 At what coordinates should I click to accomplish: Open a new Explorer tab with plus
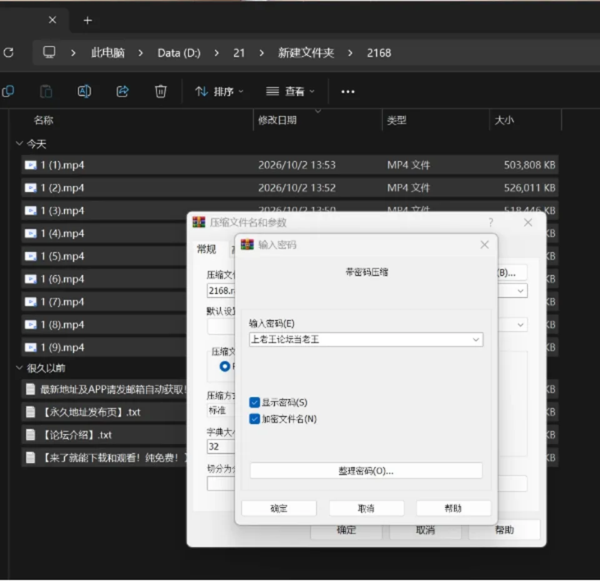(87, 20)
